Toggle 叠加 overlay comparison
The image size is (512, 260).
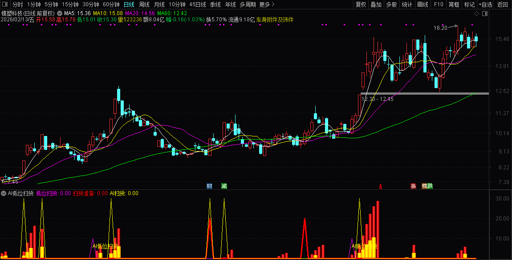376,4
